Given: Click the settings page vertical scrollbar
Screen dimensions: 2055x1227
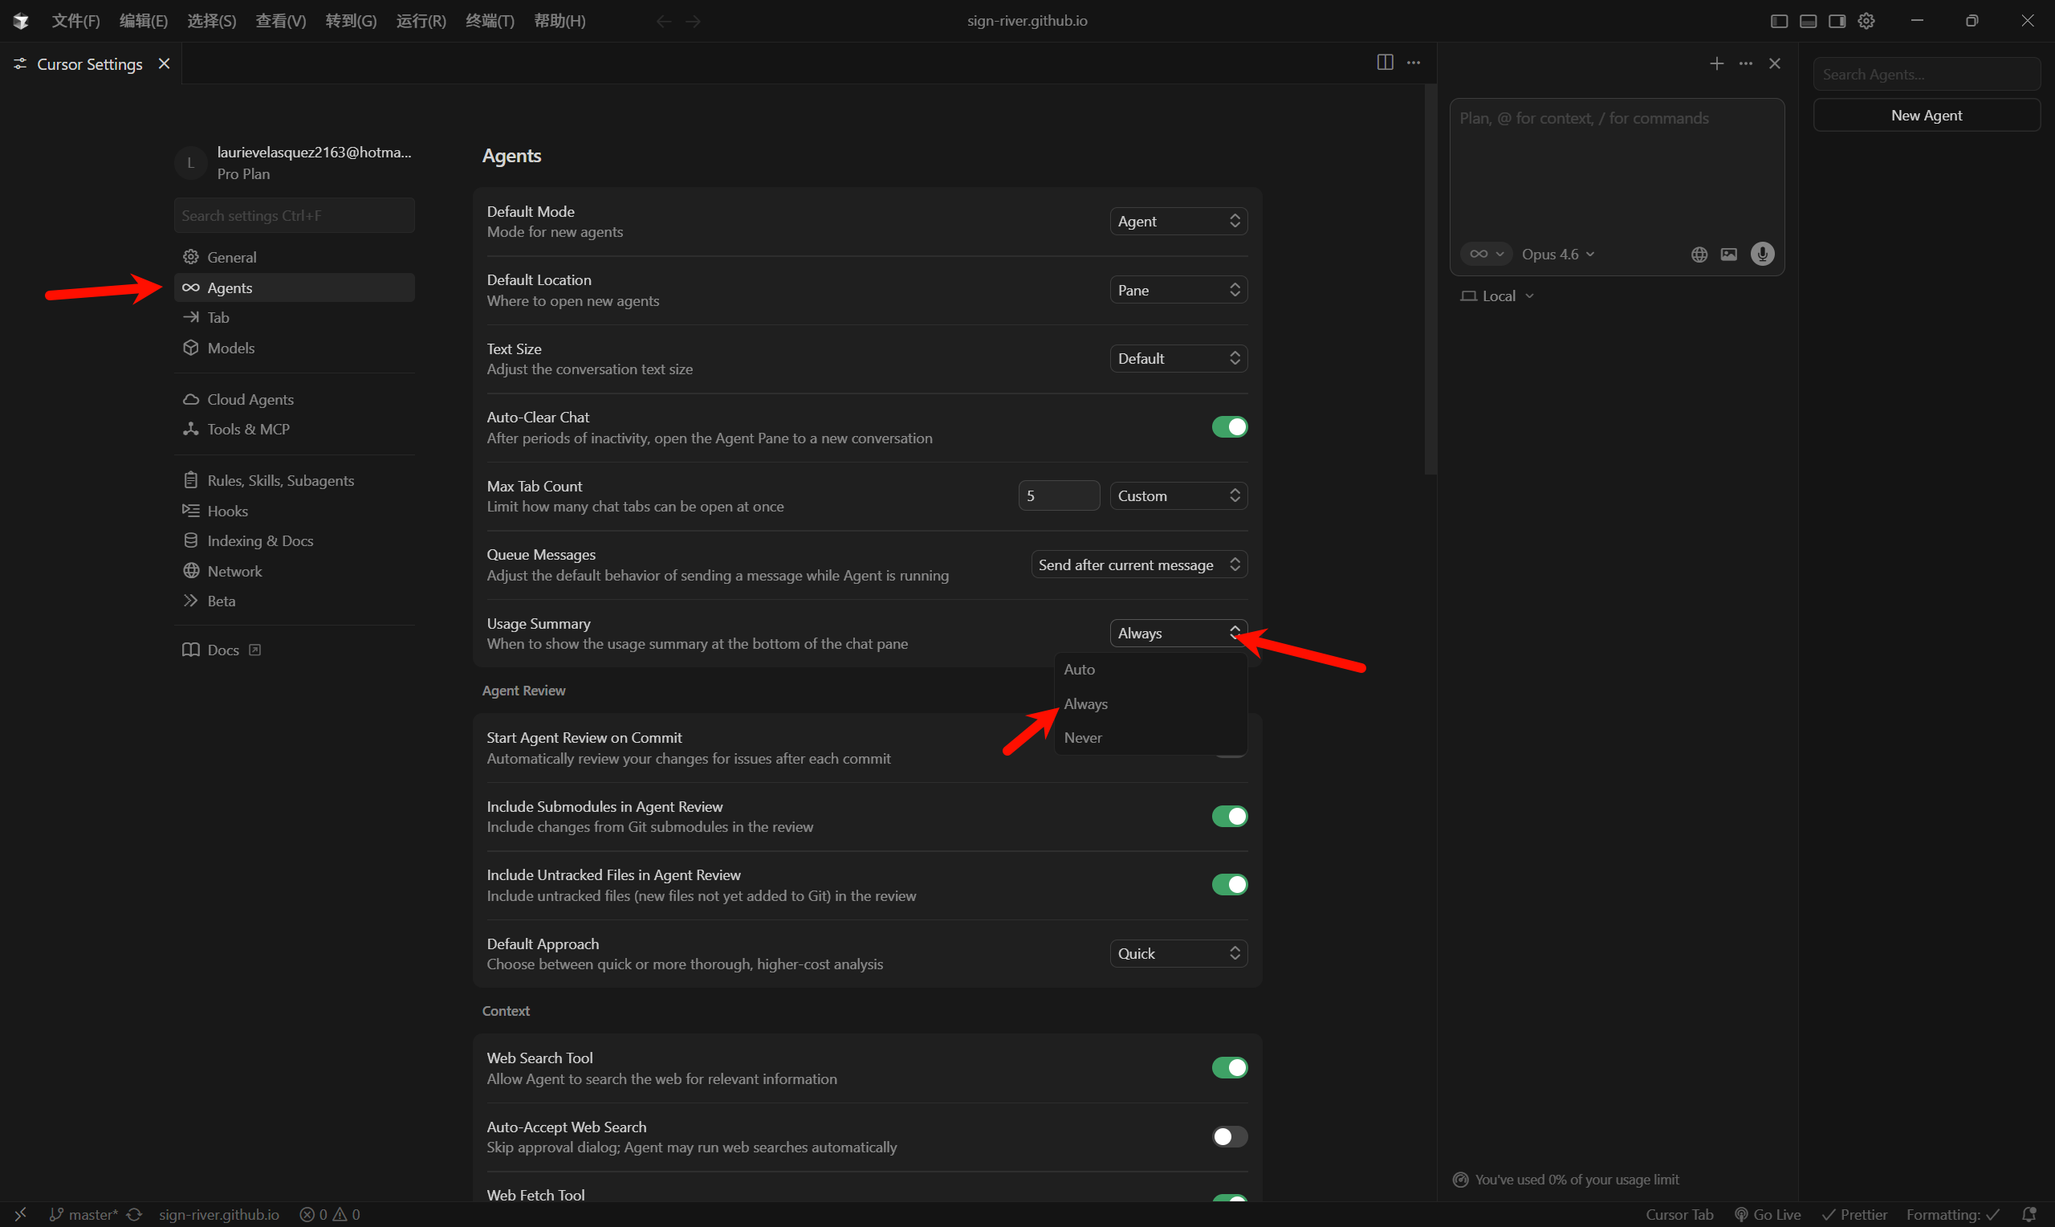Looking at the screenshot, I should pos(1430,279).
